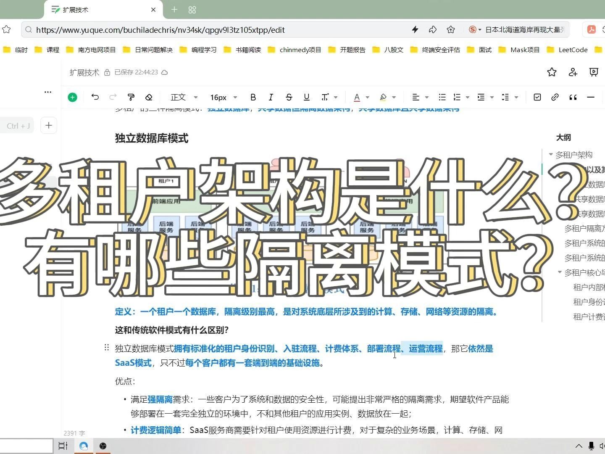
Task: Insert a numbered list
Action: tap(457, 97)
